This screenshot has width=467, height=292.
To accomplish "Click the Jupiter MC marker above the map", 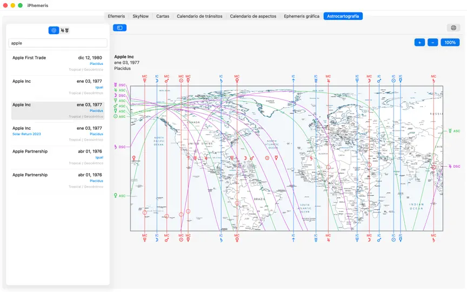I will pyautogui.click(x=328, y=78).
